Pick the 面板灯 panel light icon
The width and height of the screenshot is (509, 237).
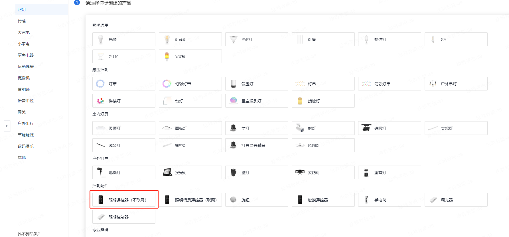167,128
